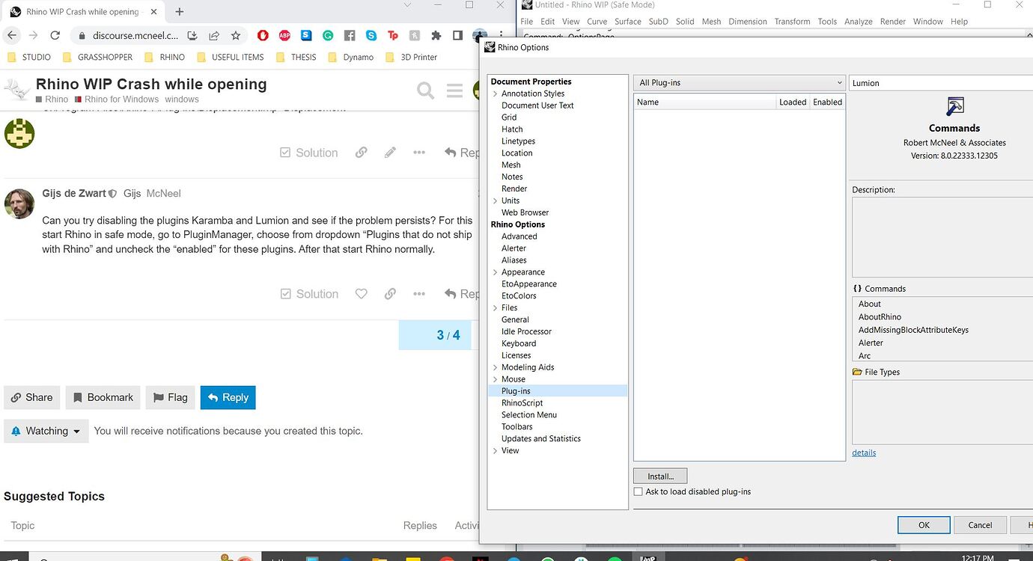
Task: Unmark the first post as Solution
Action: click(308, 152)
